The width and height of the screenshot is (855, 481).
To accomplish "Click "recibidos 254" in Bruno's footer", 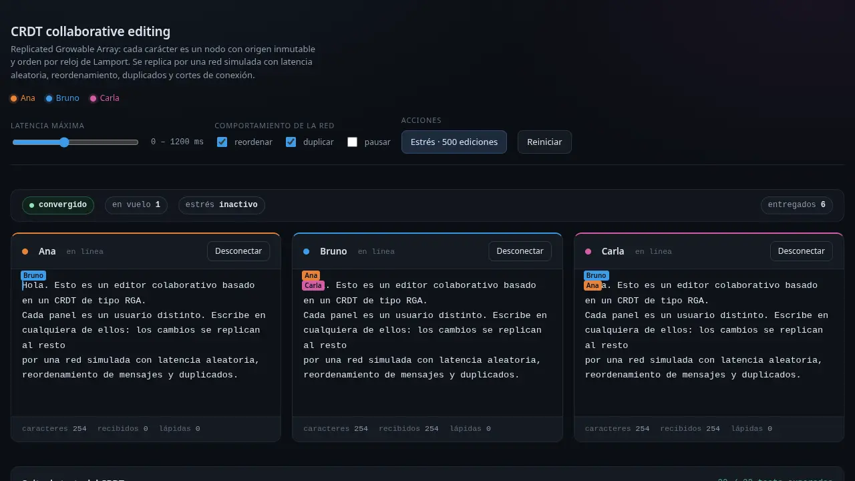I will (409, 429).
